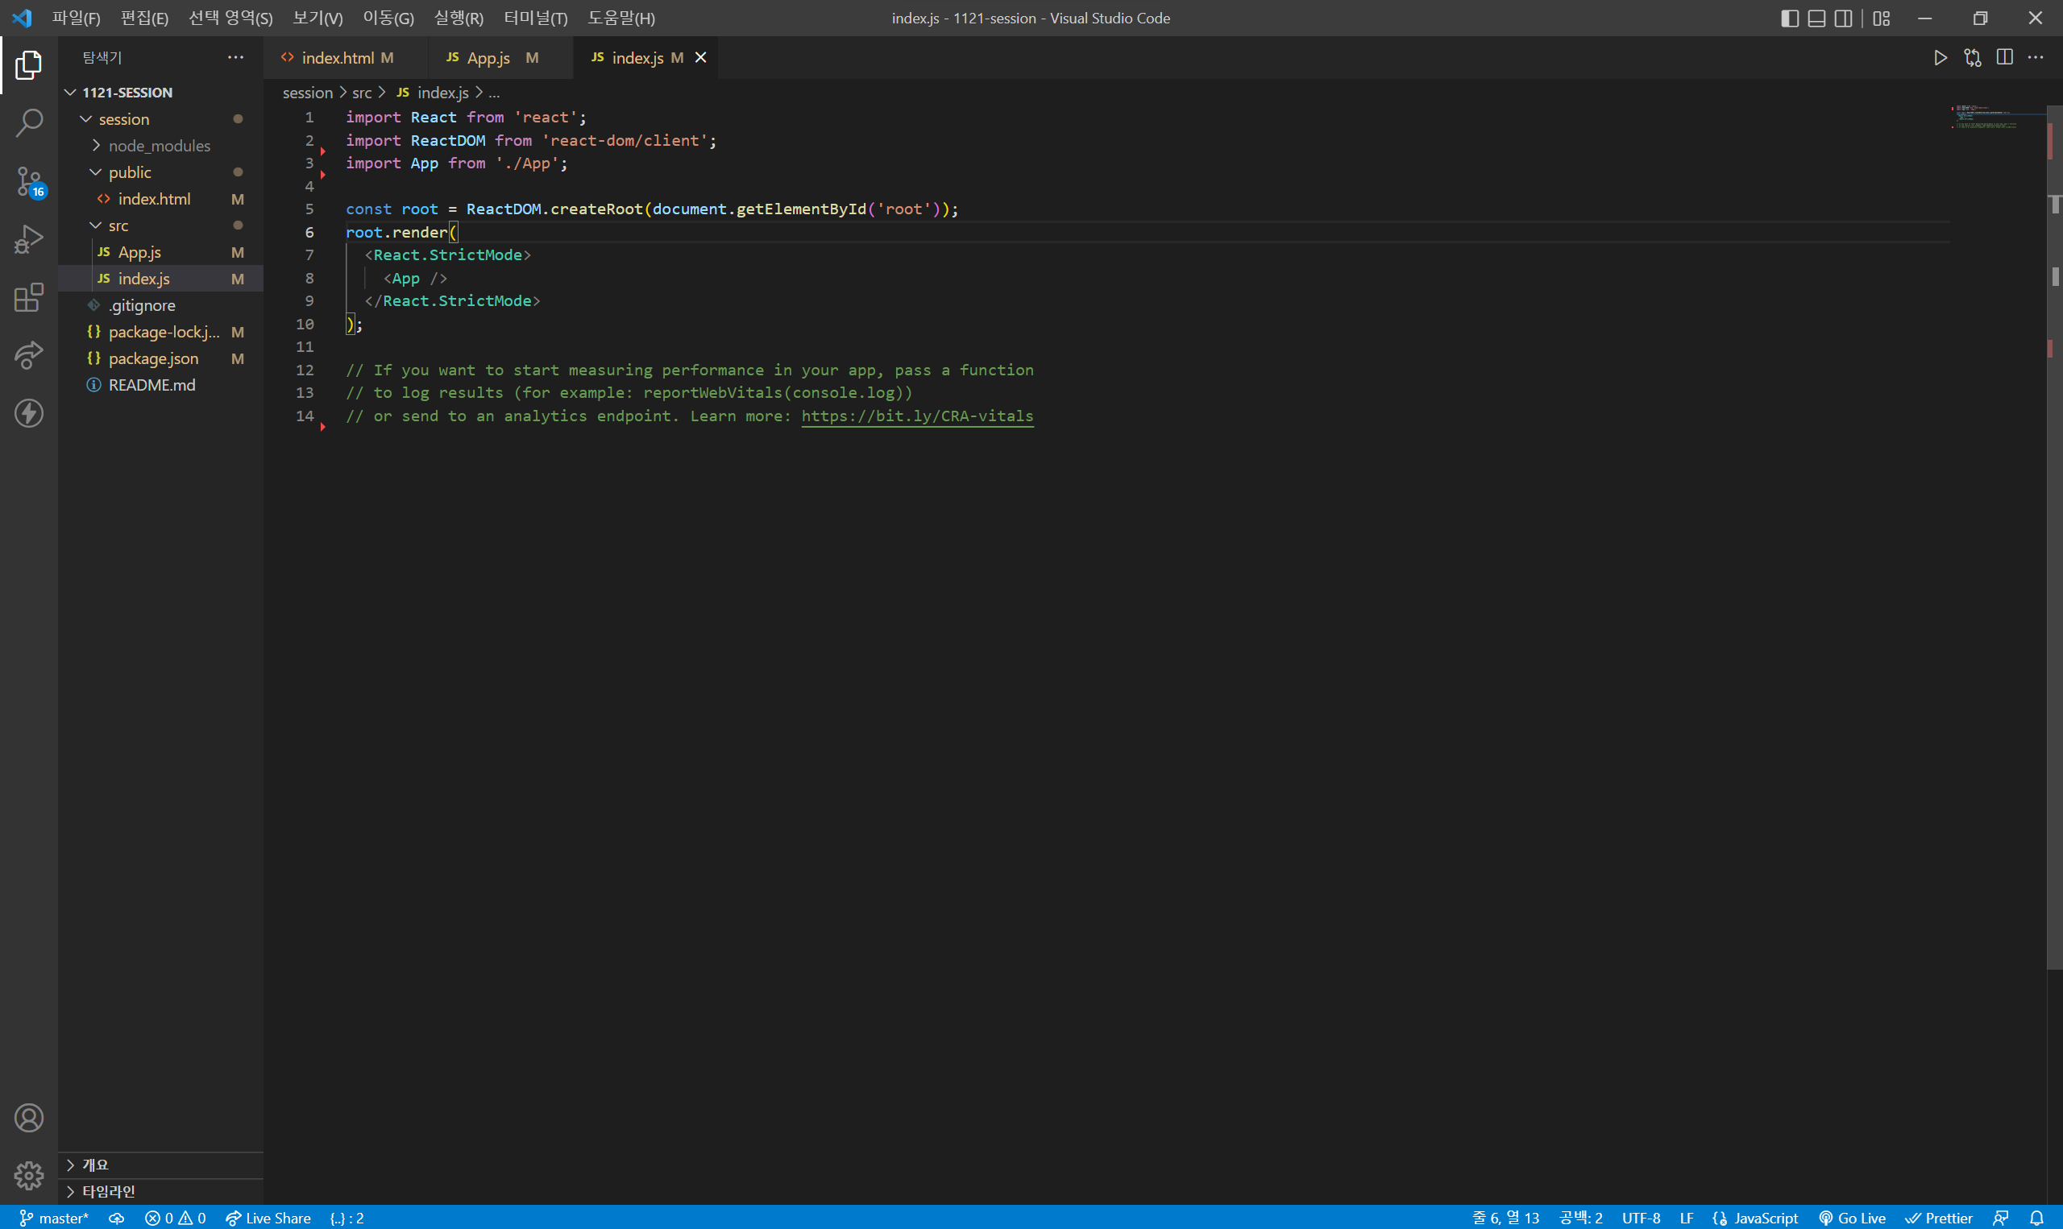
Task: Switch to the App.js tab
Action: 488,57
